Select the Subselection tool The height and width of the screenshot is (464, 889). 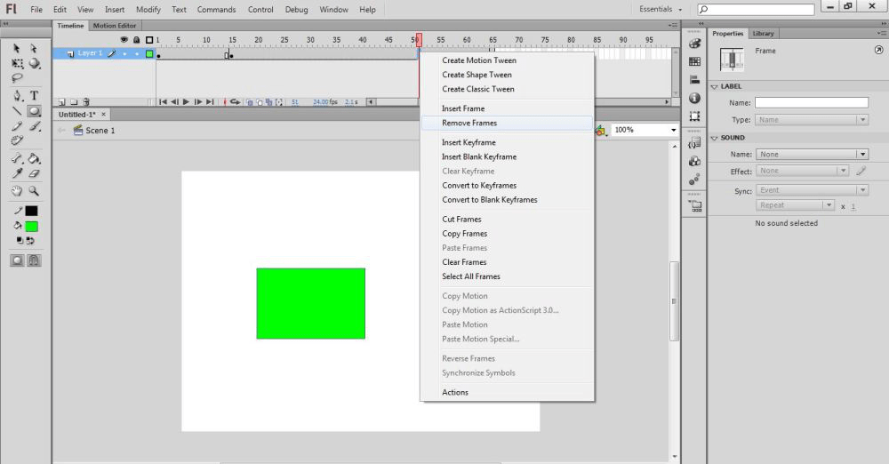pyautogui.click(x=34, y=49)
